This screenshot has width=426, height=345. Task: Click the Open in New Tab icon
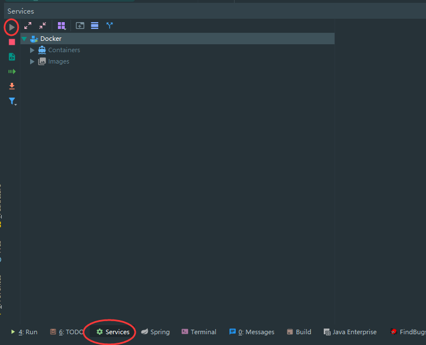pos(80,26)
